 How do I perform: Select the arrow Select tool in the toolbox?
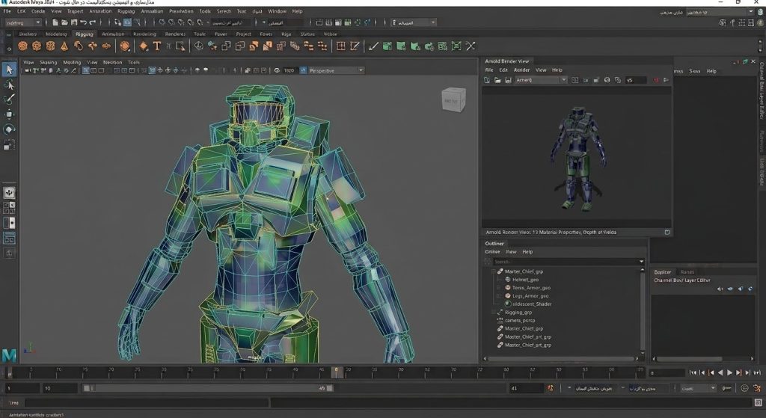(x=9, y=70)
